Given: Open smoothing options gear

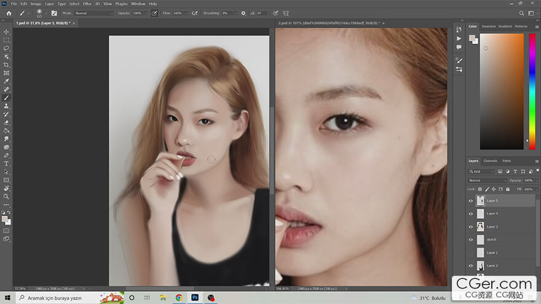Looking at the screenshot, I should (243, 13).
